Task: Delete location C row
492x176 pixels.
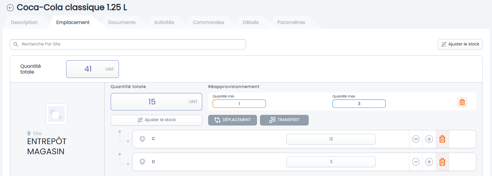Action: click(x=442, y=139)
